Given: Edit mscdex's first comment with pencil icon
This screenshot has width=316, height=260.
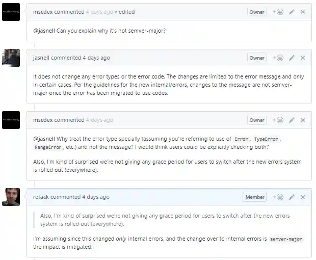Looking at the screenshot, I should tap(292, 12).
